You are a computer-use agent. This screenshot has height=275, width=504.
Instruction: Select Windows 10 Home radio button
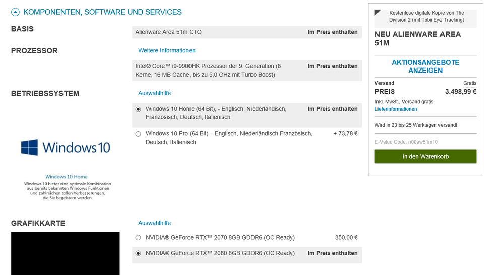138,109
